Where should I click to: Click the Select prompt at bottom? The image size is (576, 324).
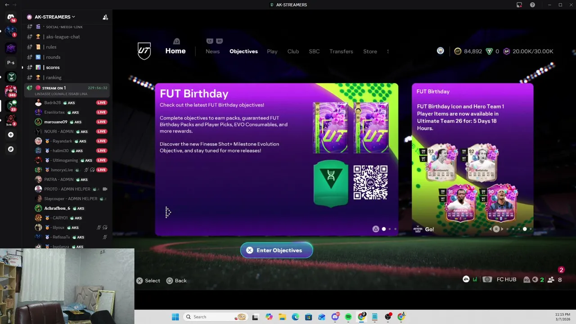pos(148,280)
